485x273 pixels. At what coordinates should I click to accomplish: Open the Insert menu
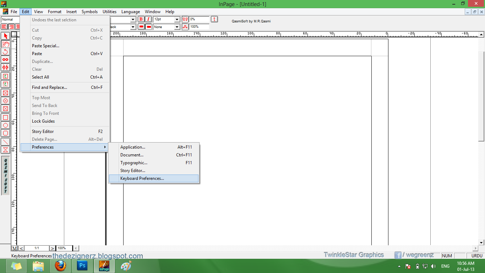click(x=71, y=12)
